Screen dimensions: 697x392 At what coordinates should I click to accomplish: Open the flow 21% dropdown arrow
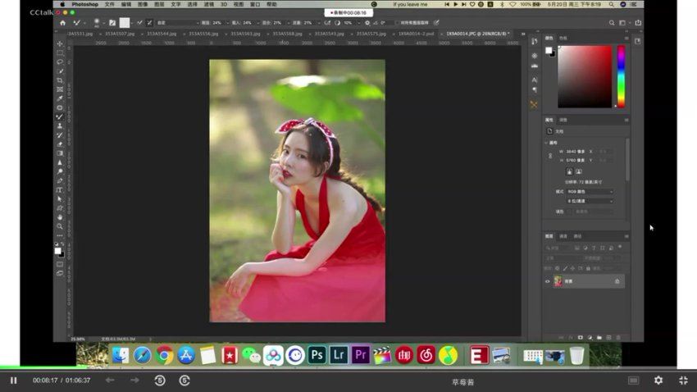pyautogui.click(x=318, y=23)
